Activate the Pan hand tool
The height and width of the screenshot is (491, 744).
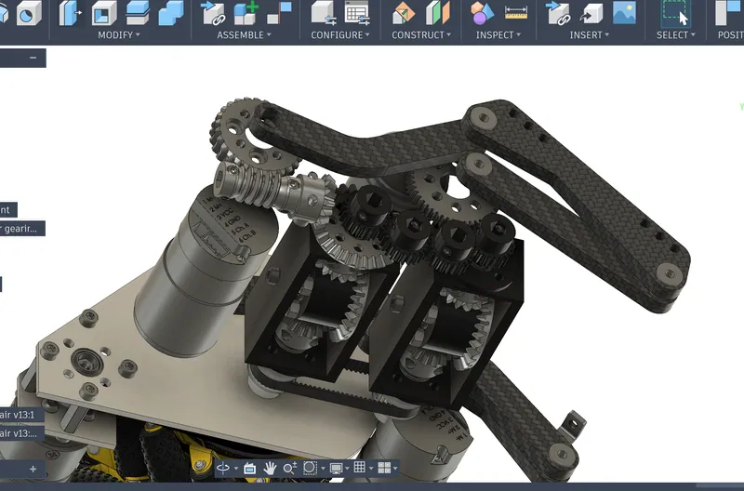[270, 469]
